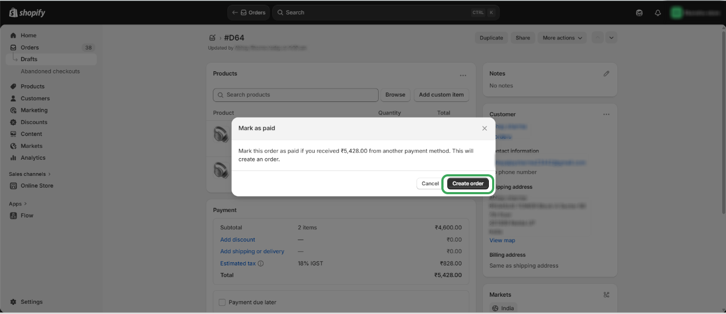Click the Discounts badge icon
The image size is (726, 314).
14,122
